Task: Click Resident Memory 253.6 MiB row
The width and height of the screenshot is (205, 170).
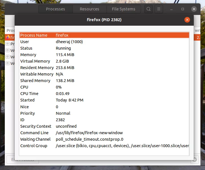Action: click(104, 68)
